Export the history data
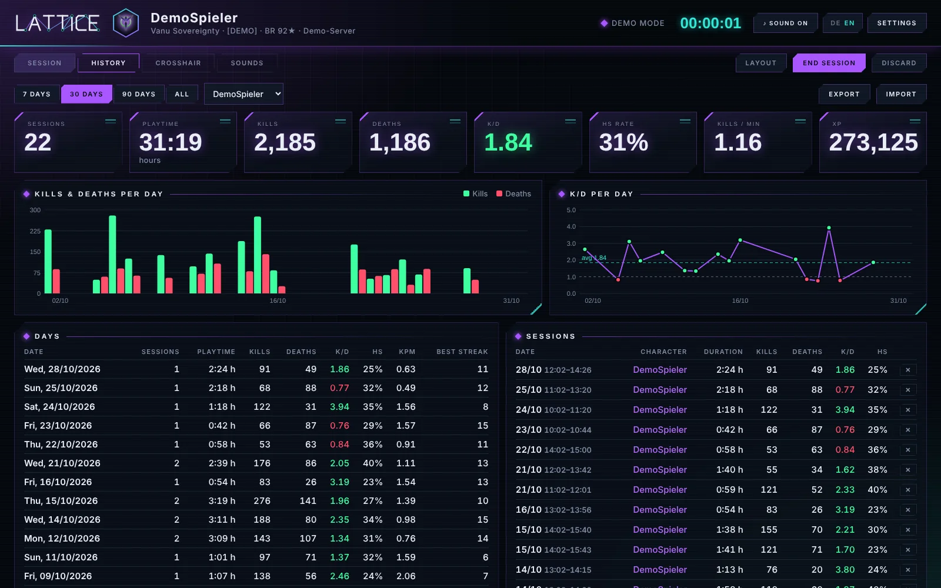Screen dimensions: 941x588 tap(844, 94)
